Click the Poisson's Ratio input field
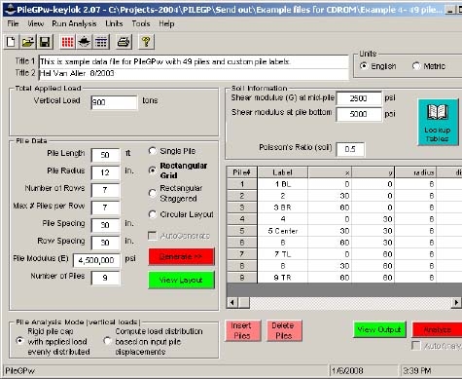Image resolution: width=462 pixels, height=379 pixels. point(350,149)
